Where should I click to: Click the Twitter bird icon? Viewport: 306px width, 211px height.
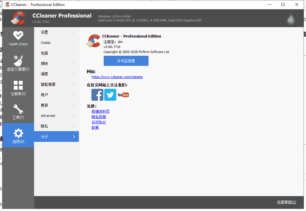(110, 95)
